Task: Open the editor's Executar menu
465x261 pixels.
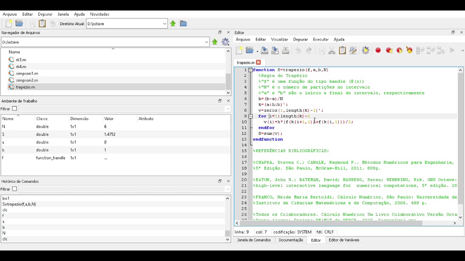Action: tap(321, 40)
